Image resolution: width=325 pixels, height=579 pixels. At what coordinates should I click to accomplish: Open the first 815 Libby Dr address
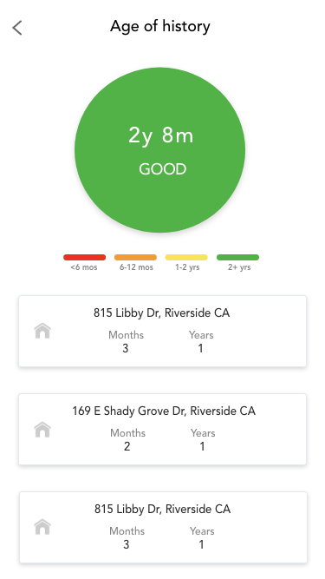[161, 313]
